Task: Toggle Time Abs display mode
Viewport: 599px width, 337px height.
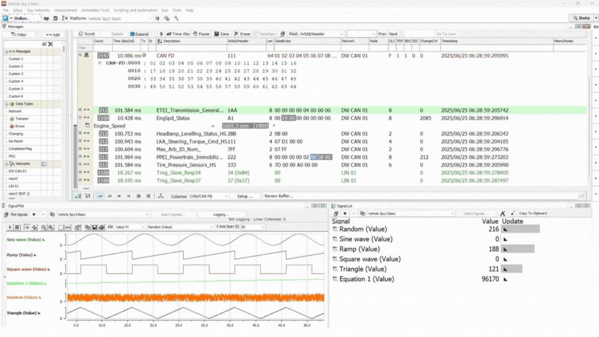Action: (x=178, y=34)
